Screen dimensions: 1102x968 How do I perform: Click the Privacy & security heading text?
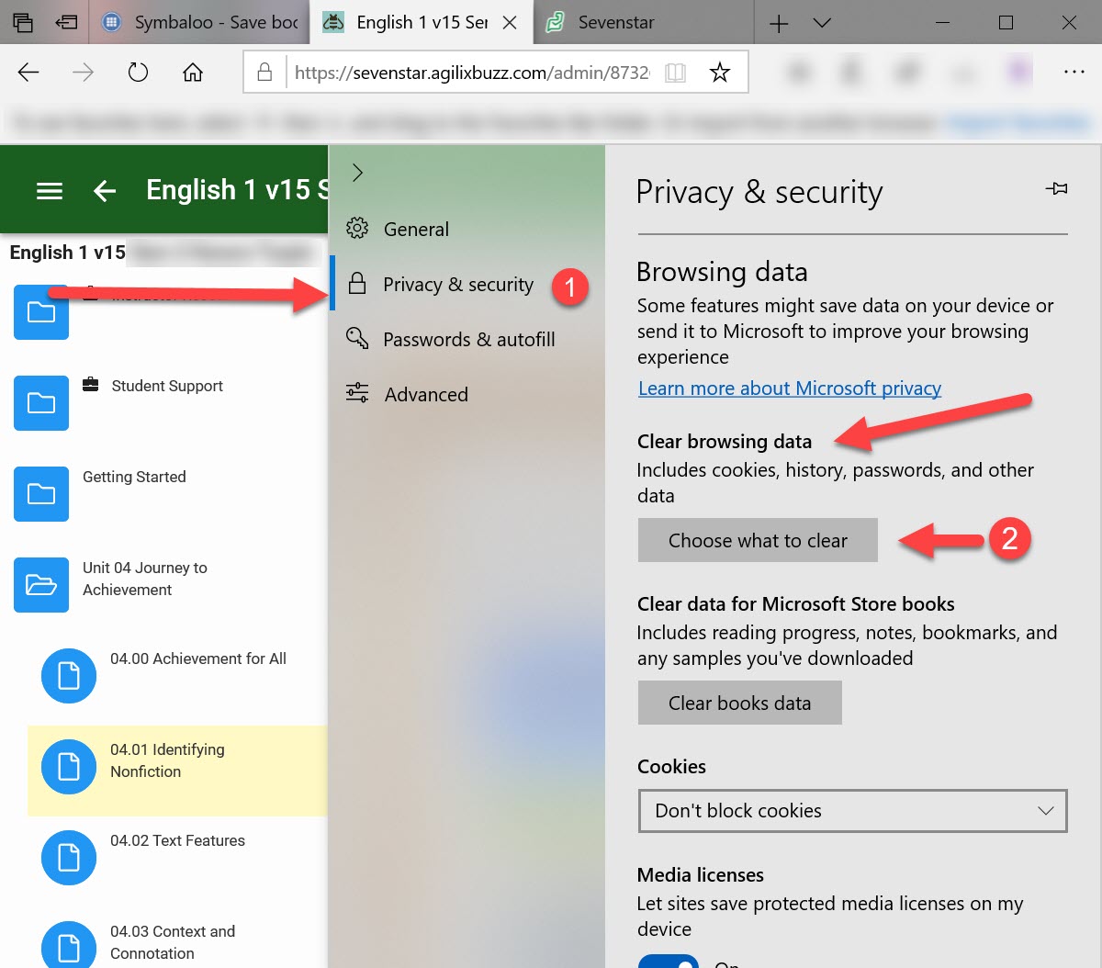[x=759, y=192]
